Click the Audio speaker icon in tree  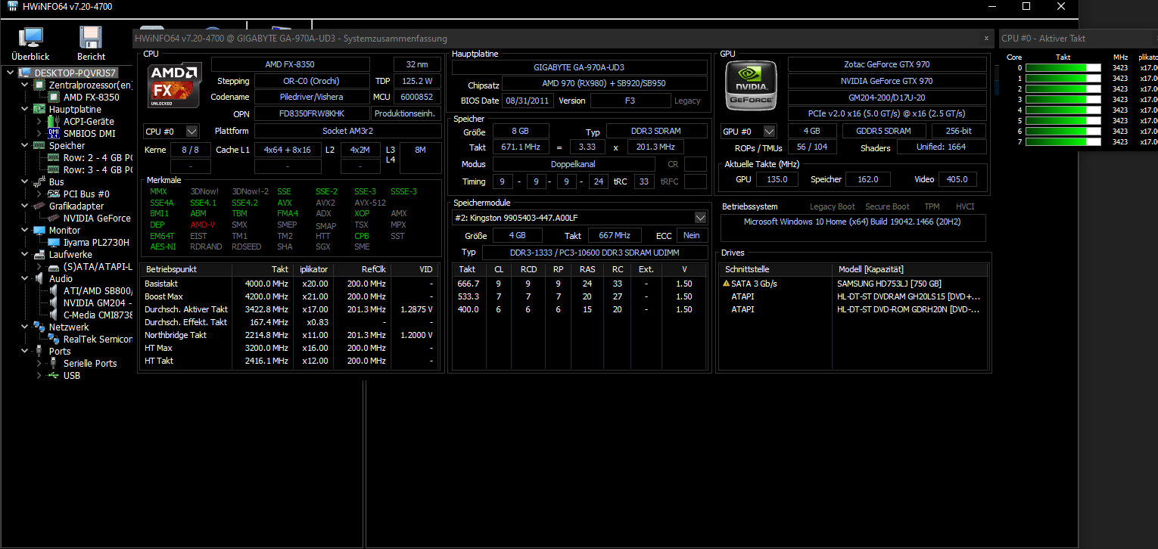coord(41,278)
